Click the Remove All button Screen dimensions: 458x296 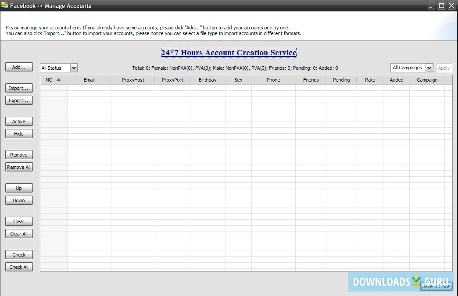pyautogui.click(x=19, y=167)
